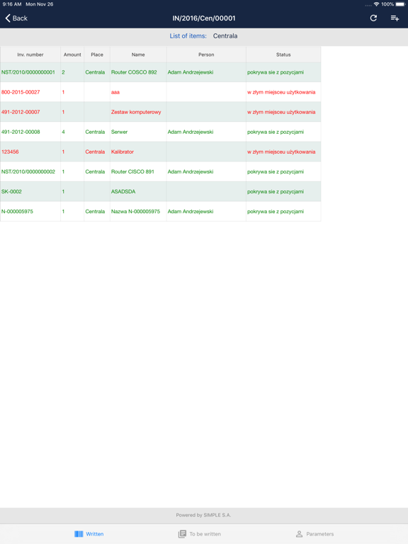408x544 pixels.
Task: Tap the barcode icon beside Written
Action: coord(79,534)
